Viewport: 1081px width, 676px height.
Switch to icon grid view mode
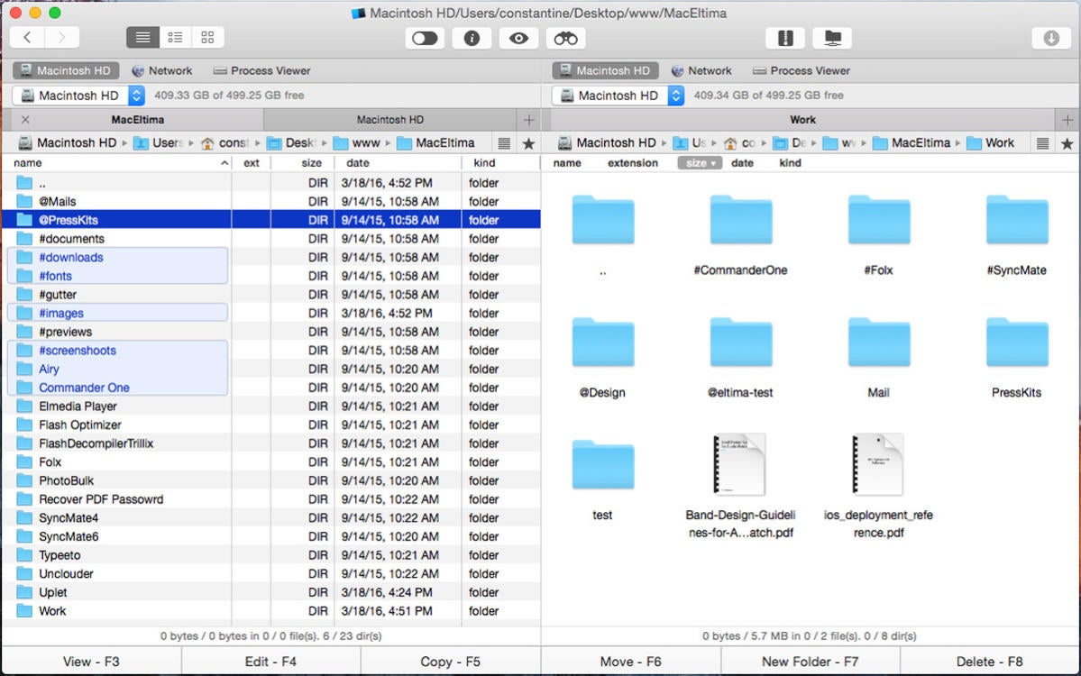point(207,37)
